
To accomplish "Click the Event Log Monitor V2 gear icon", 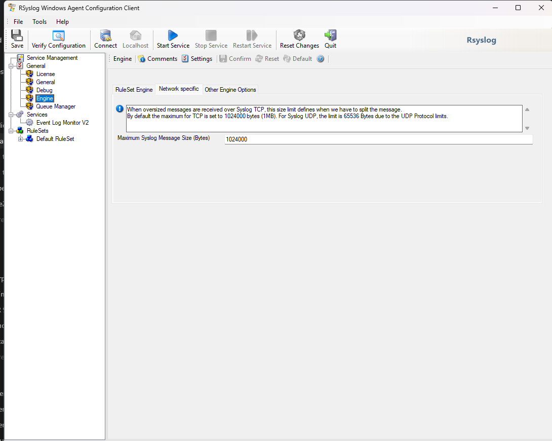I will 29,123.
